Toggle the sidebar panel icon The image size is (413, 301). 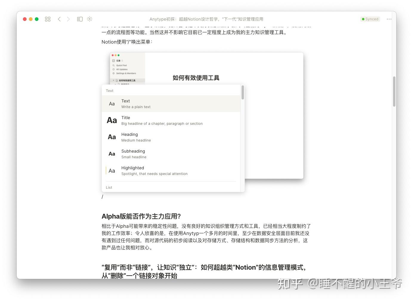80,19
